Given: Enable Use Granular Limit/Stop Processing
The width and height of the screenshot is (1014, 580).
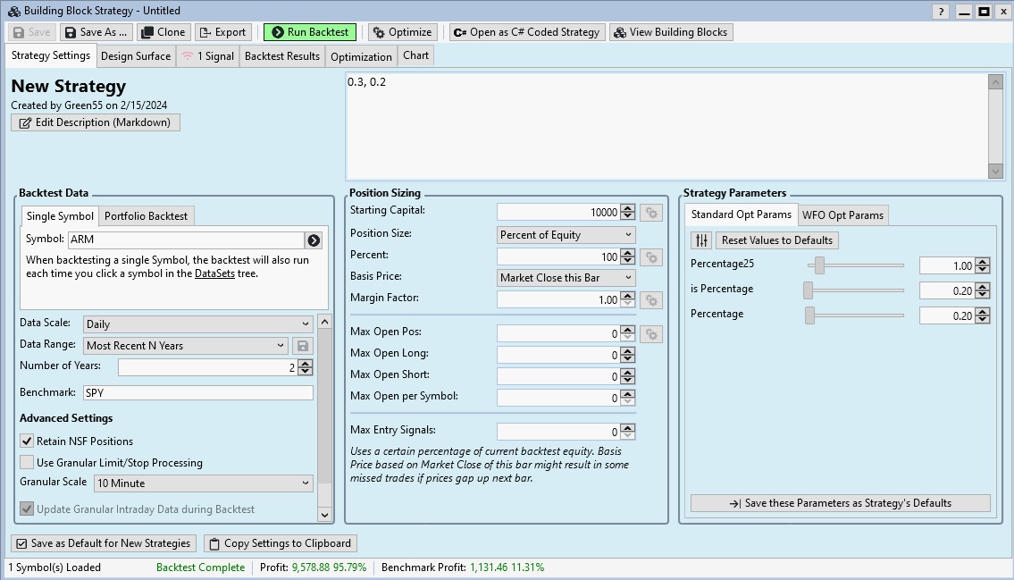Looking at the screenshot, I should coord(27,463).
